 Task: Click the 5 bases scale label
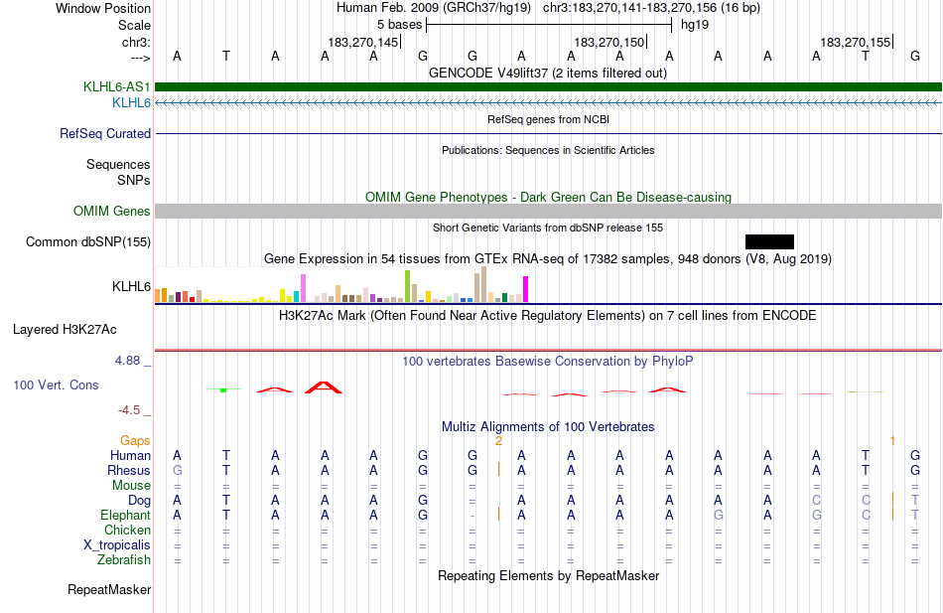click(x=399, y=25)
